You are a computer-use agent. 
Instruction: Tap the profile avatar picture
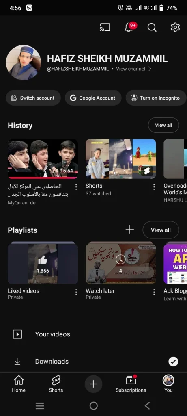coord(23,62)
